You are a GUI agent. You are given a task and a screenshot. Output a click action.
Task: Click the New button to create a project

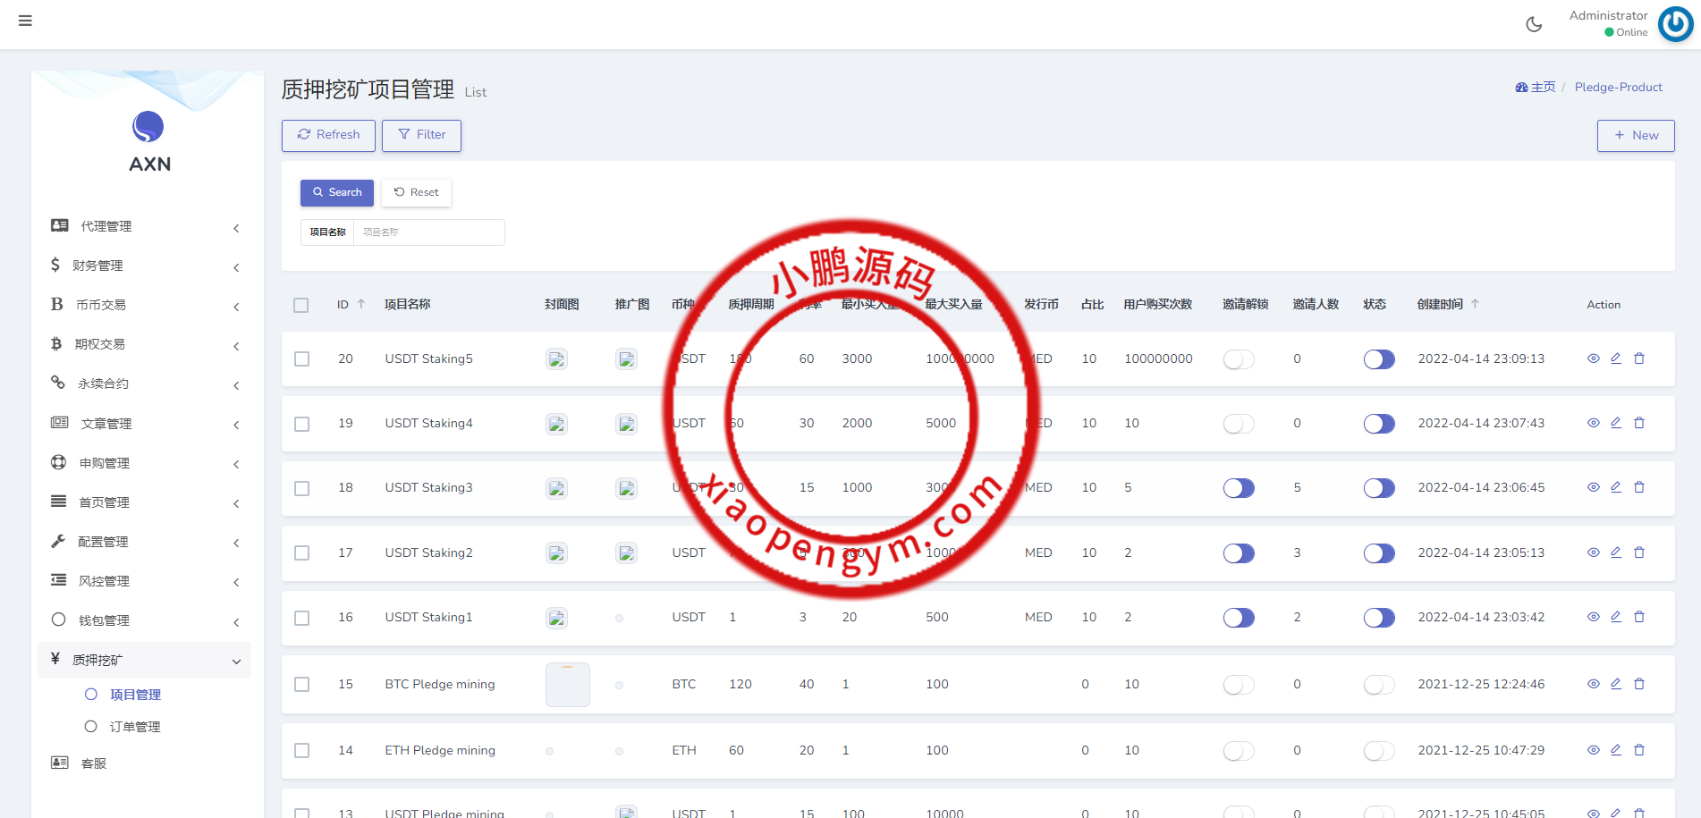point(1636,135)
